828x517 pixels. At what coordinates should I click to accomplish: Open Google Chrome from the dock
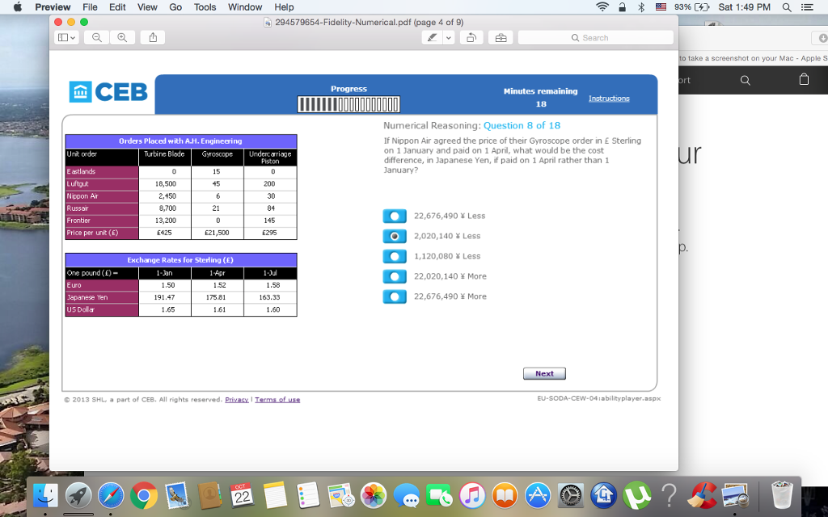coord(144,496)
